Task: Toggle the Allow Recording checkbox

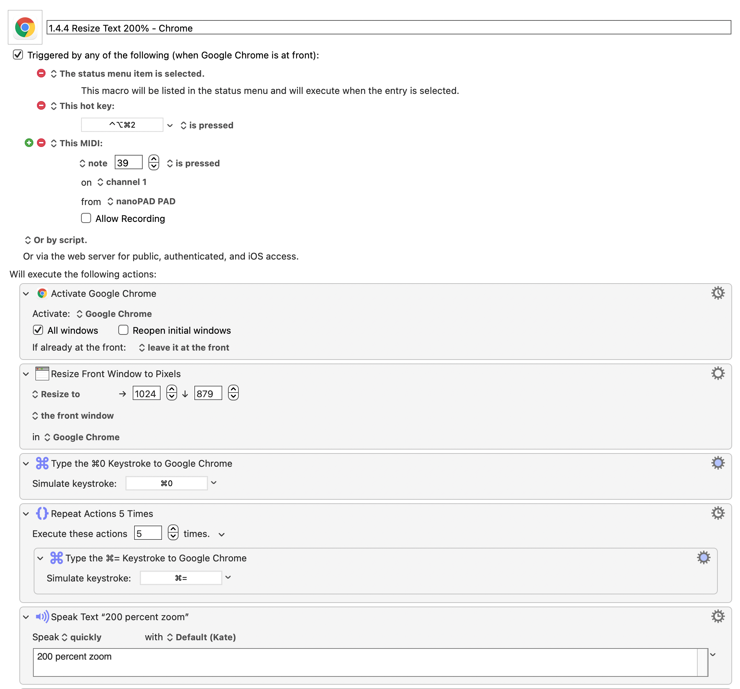Action: [x=85, y=218]
